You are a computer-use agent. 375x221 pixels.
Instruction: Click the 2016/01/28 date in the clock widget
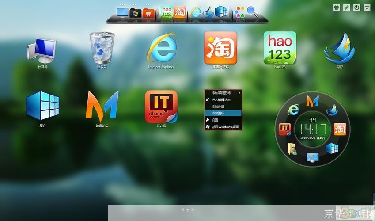[308, 138]
